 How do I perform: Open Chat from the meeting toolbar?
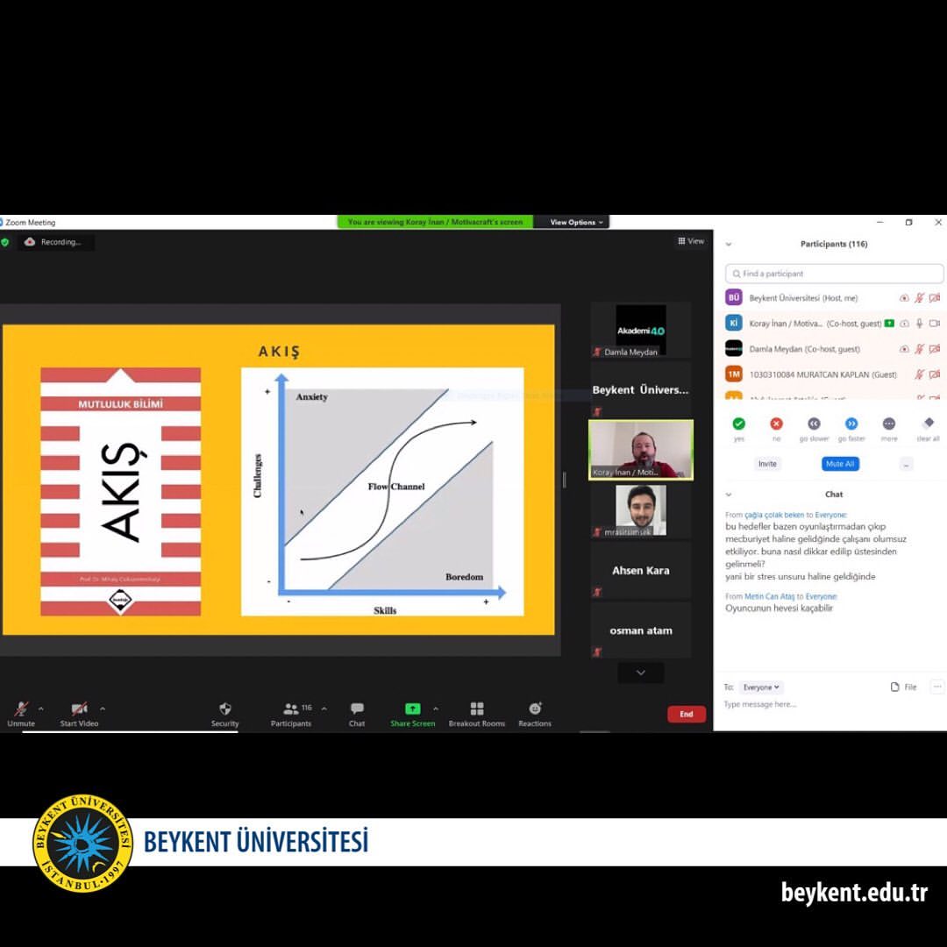[357, 714]
